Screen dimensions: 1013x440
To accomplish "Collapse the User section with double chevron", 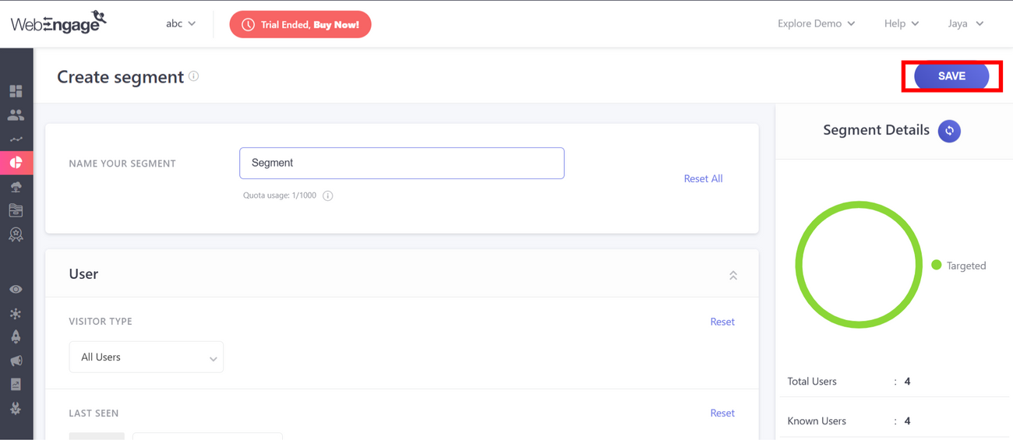I will tap(732, 275).
